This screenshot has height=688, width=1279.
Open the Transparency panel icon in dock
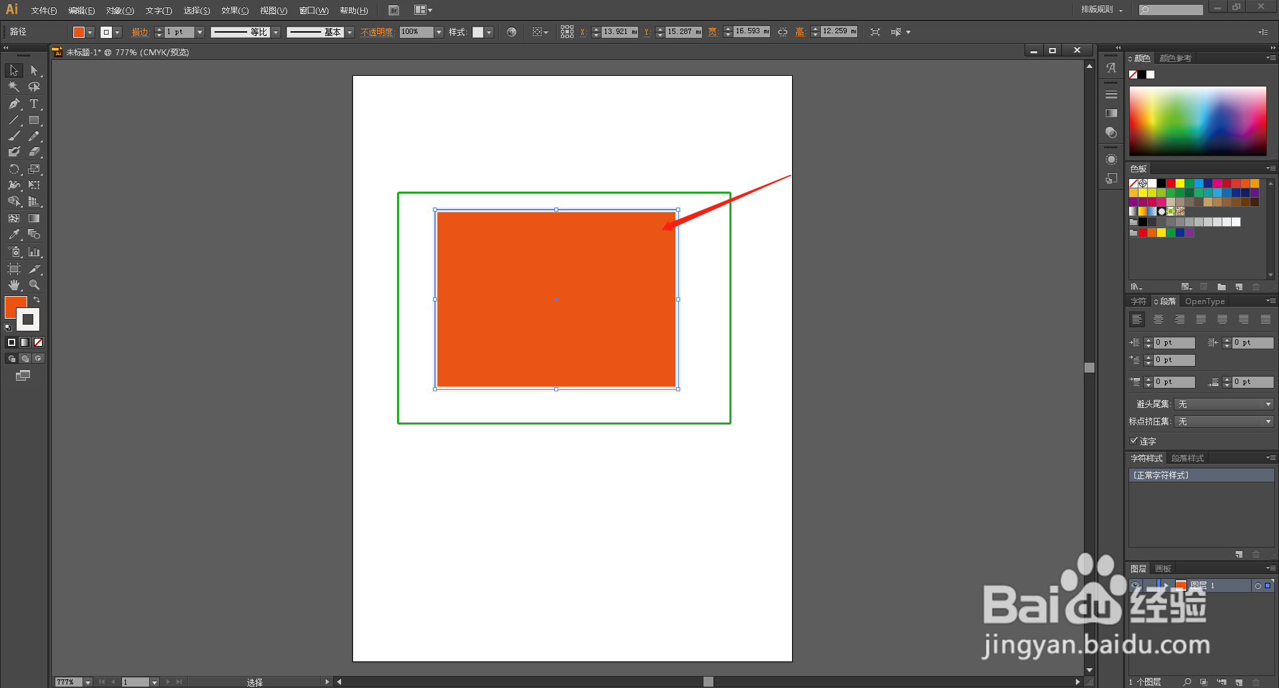pos(1111,132)
